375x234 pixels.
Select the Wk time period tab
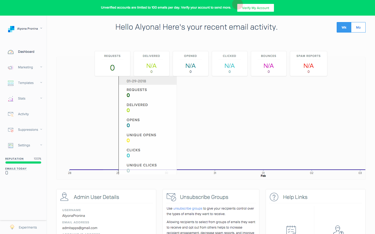[x=344, y=27]
